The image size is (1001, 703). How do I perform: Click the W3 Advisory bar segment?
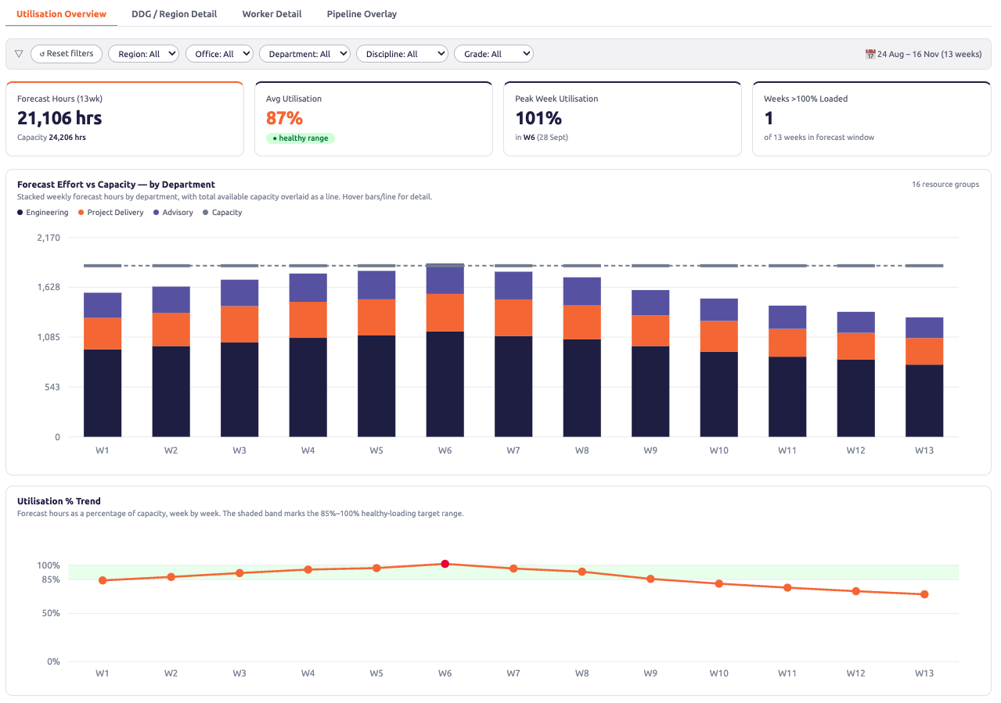point(239,293)
